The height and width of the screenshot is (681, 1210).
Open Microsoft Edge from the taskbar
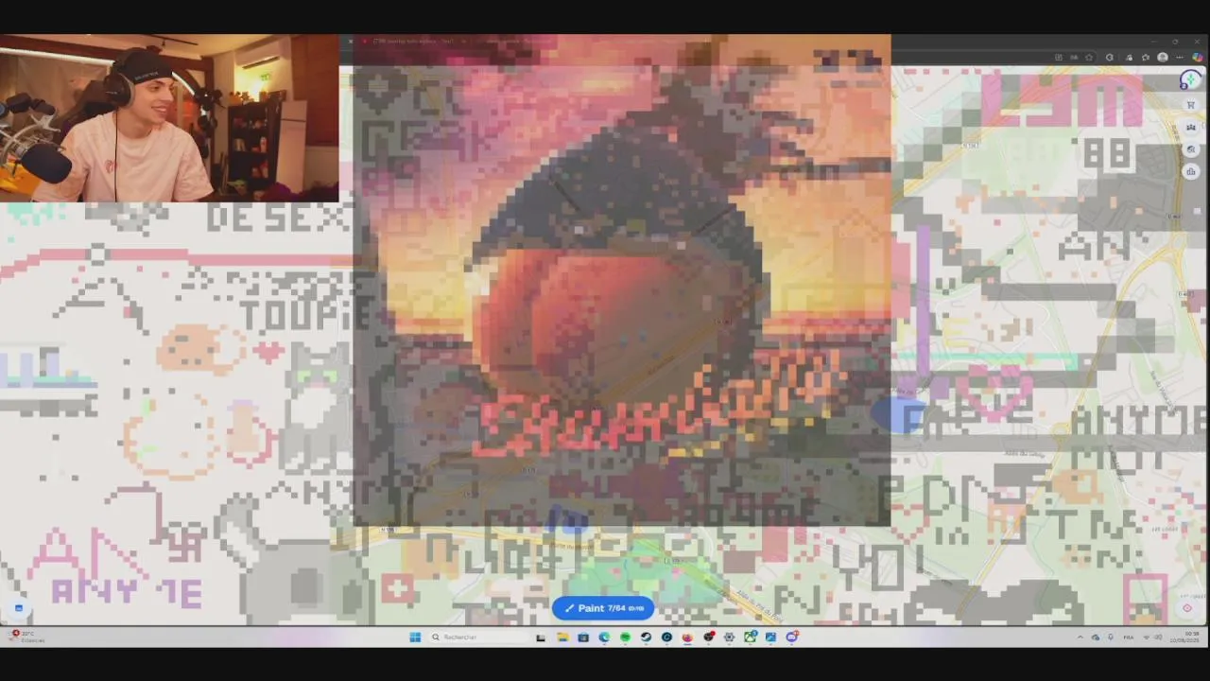(604, 637)
